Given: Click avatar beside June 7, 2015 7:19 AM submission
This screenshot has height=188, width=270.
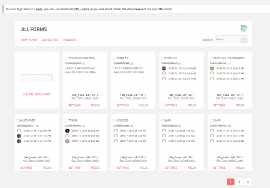Looking at the screenshot, I should coord(164,131).
